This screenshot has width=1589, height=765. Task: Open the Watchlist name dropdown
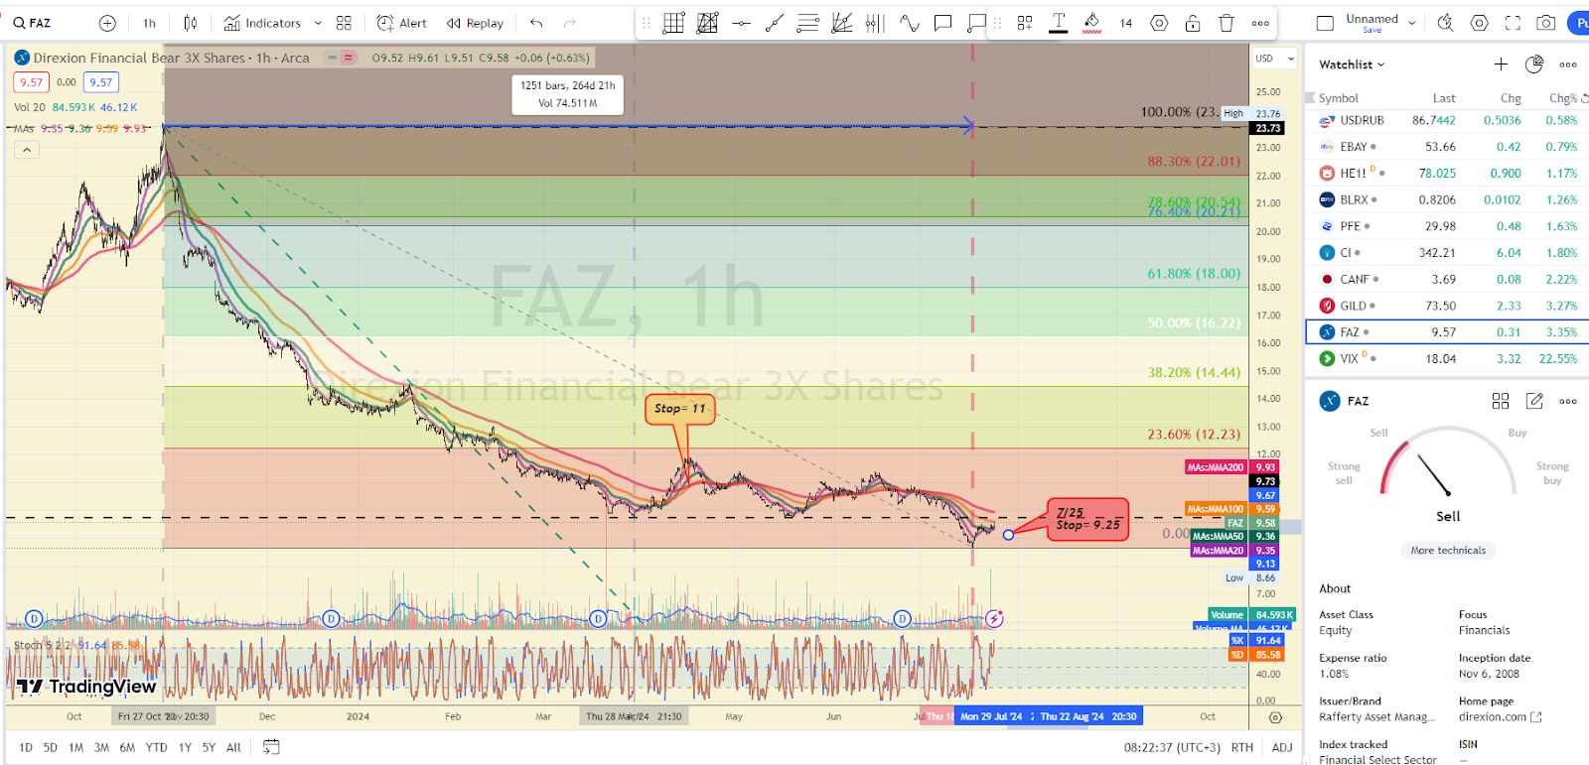click(x=1352, y=64)
